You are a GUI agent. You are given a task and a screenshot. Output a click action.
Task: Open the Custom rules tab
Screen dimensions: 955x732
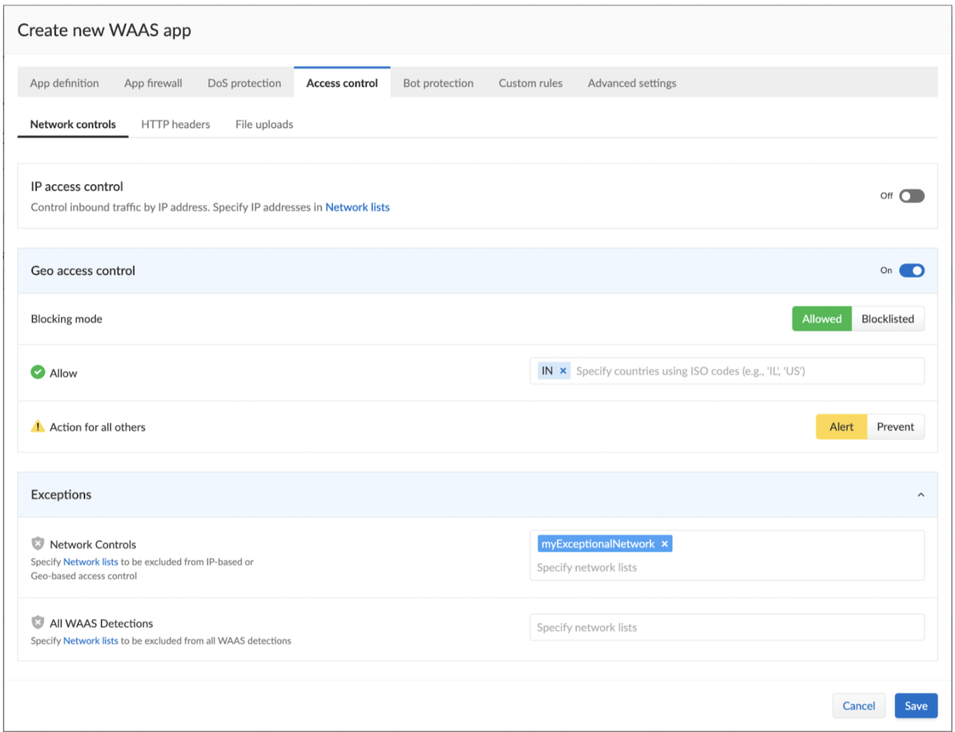tap(530, 83)
